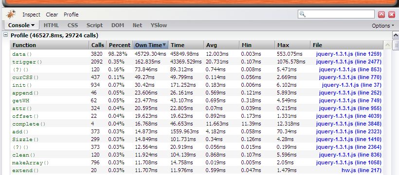Open jquery-1.3.1.js line 1259 link
399x175 pixels.
click(348, 54)
